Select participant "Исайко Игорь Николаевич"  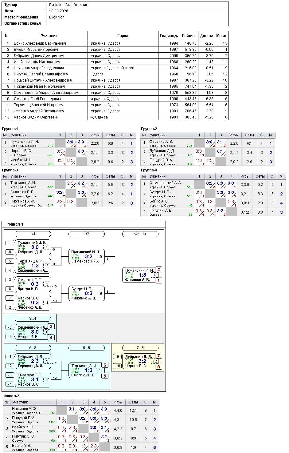pos(37,62)
